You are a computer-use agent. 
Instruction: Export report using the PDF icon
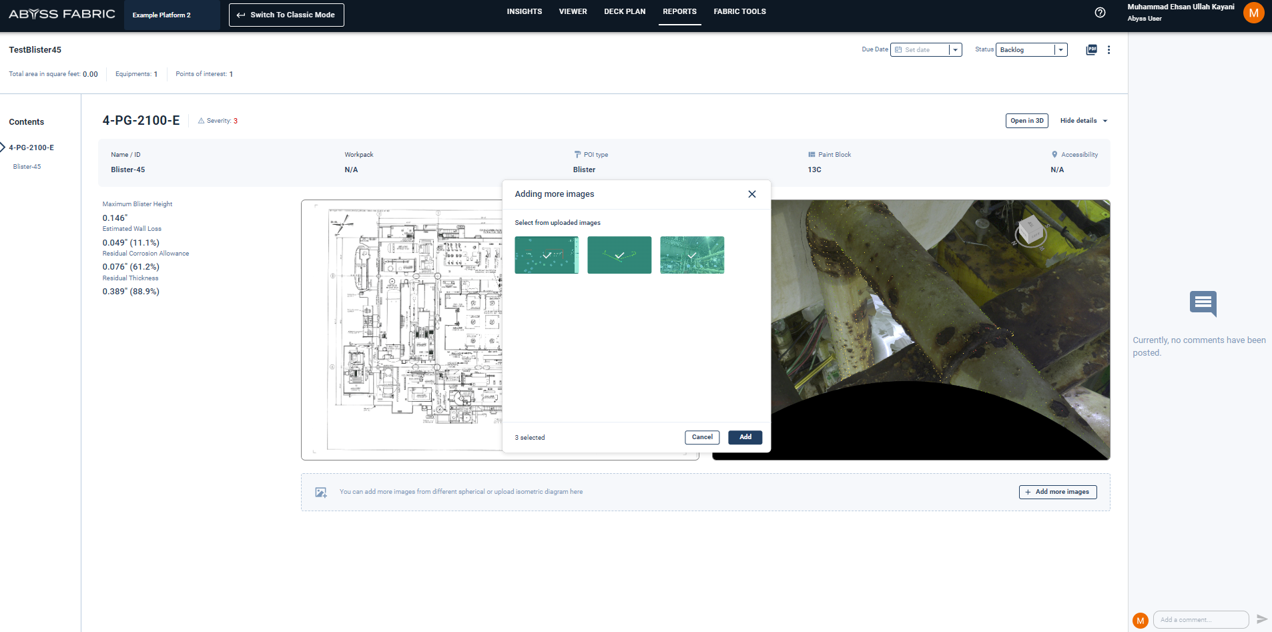(1091, 49)
